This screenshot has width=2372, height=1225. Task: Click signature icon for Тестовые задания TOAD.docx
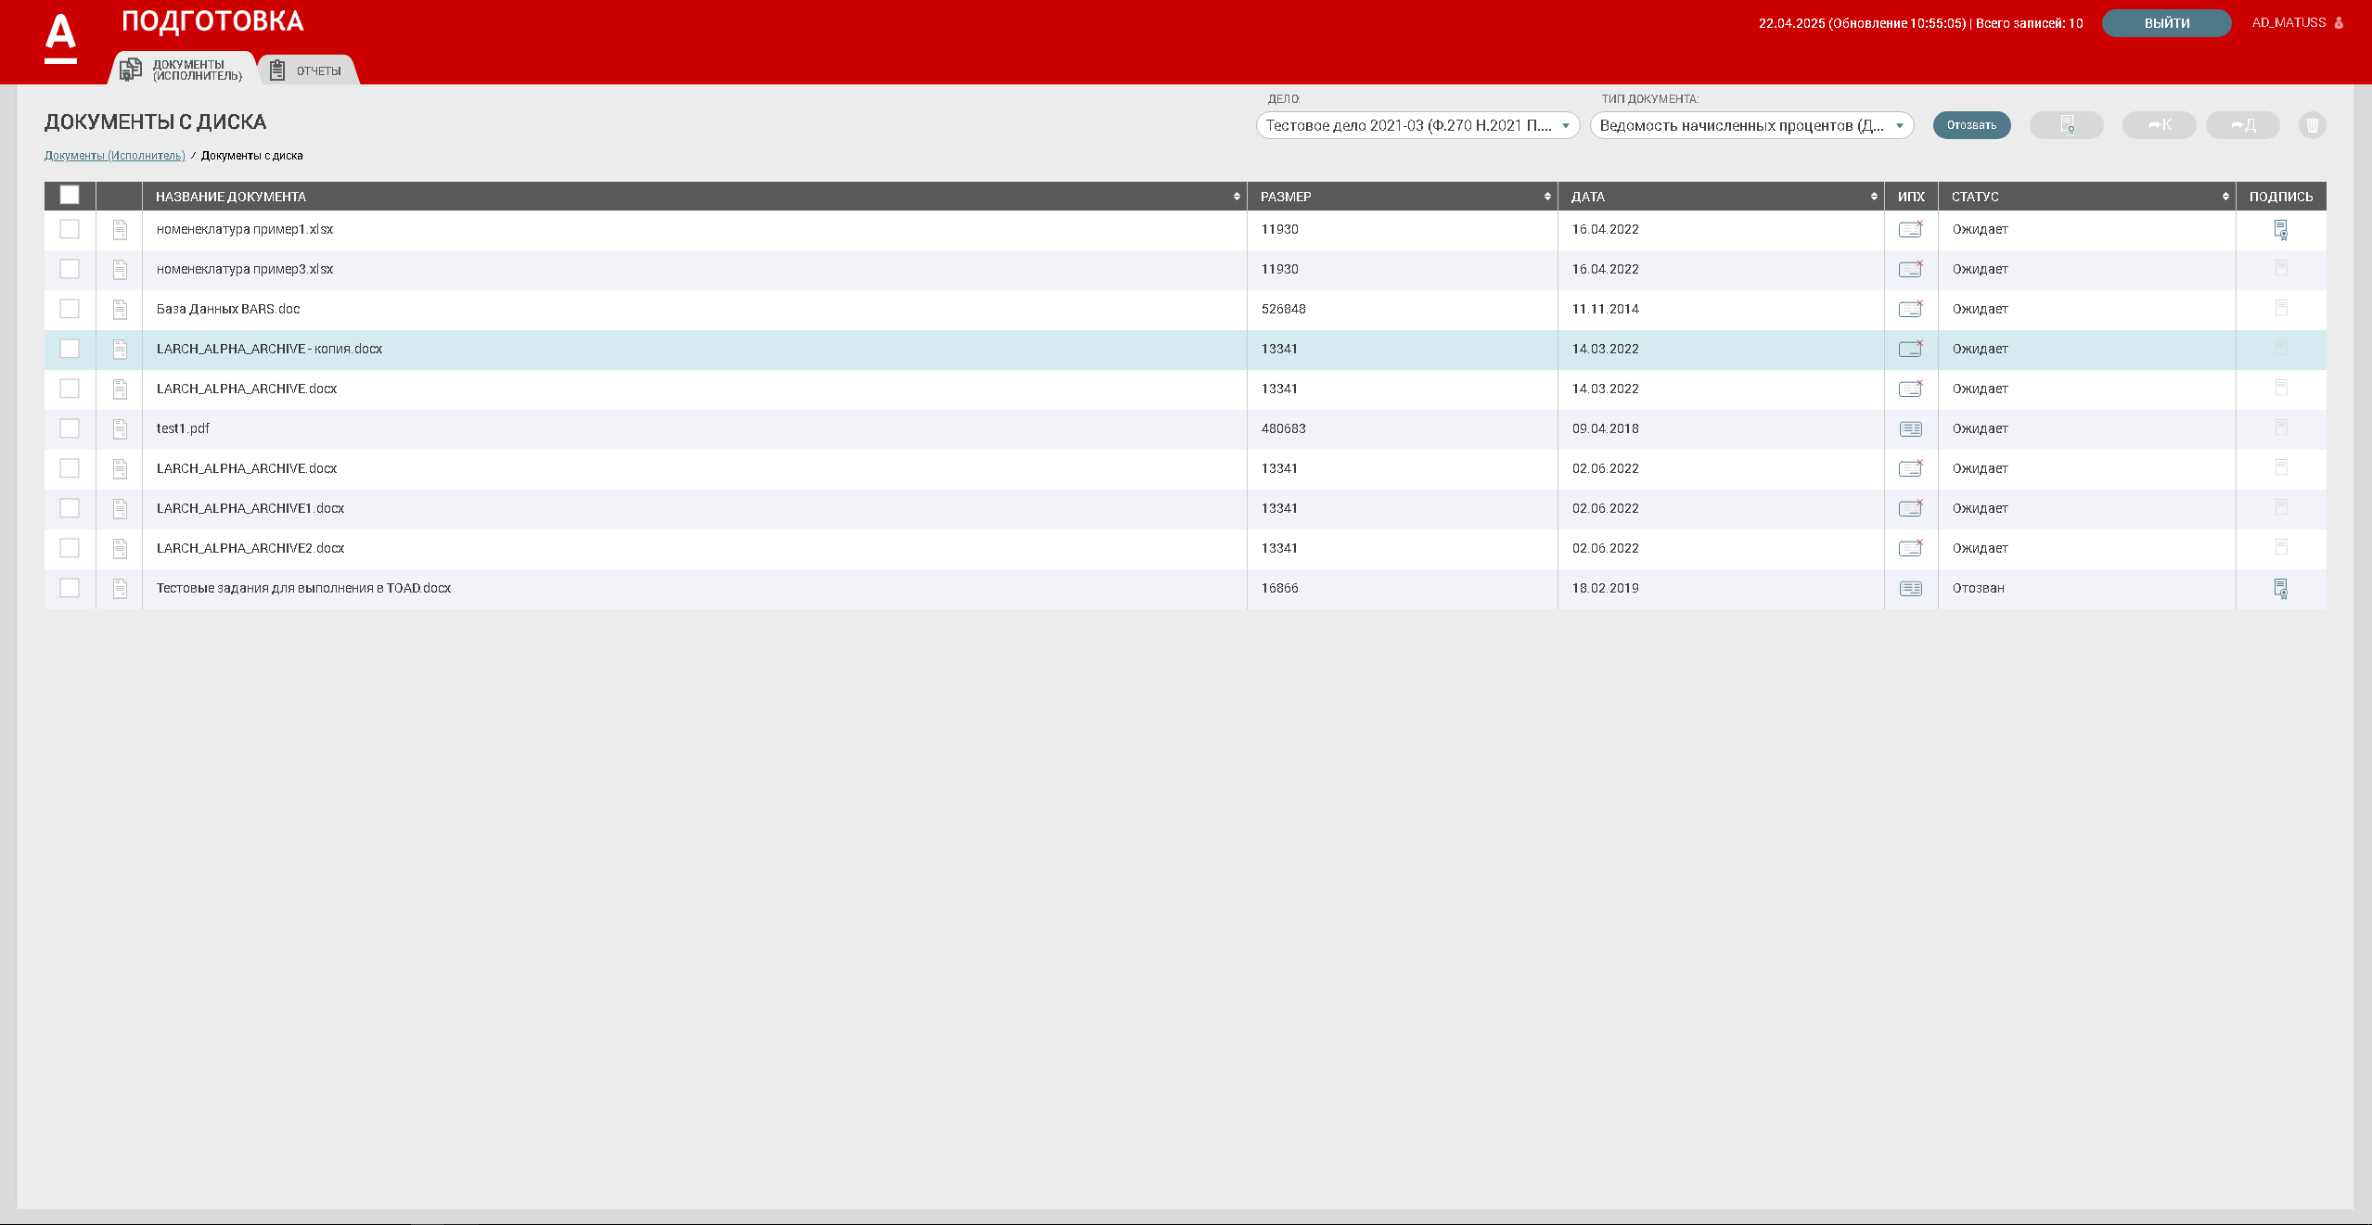tap(2281, 589)
